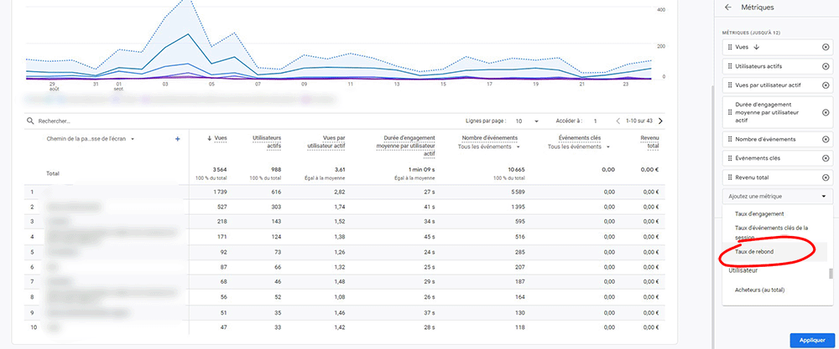839x349 pixels.
Task: Sort the table by Utilisateurs actifs column
Action: tap(265, 142)
